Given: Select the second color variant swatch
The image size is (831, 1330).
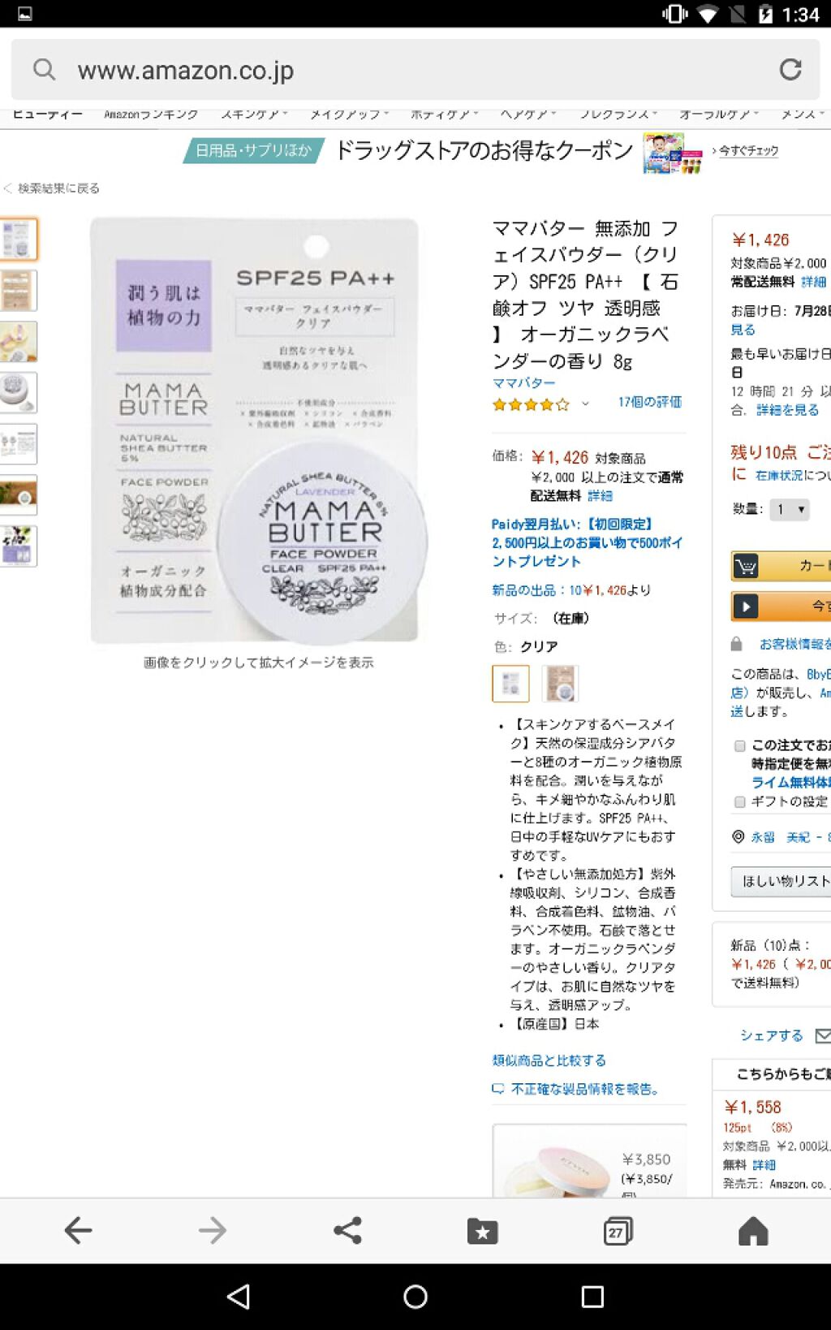Looking at the screenshot, I should [560, 683].
